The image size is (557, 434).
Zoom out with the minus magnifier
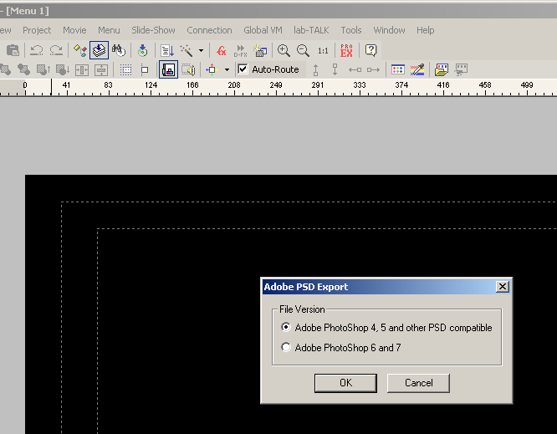[303, 50]
